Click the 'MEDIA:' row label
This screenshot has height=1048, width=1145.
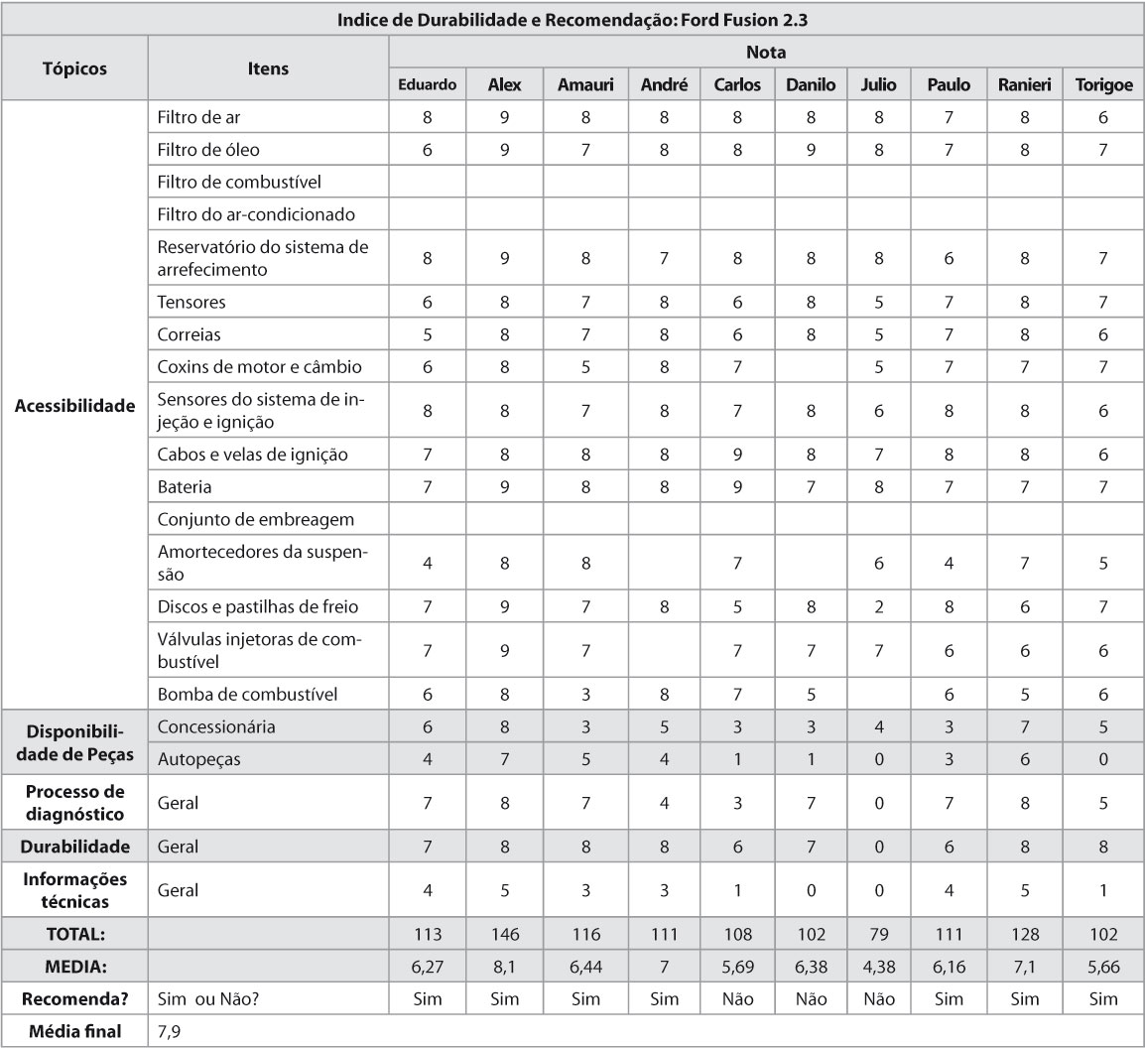[x=74, y=967]
